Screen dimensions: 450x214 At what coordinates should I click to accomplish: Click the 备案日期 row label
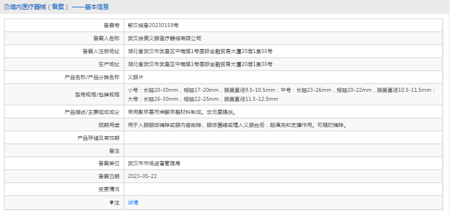[x=109, y=176]
